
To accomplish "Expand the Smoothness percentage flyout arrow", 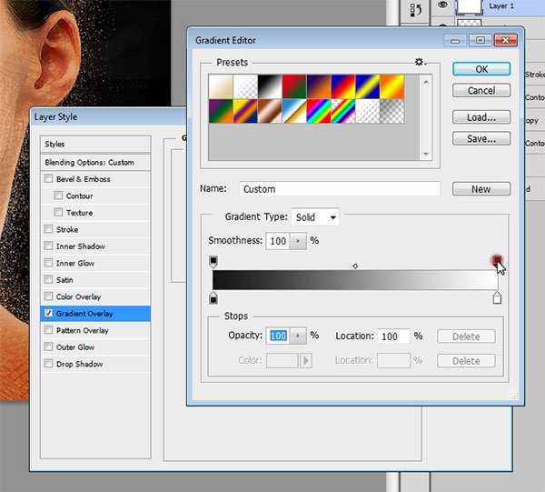I will 298,241.
